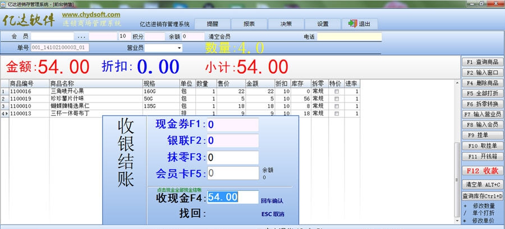Click the red F12 收款 button
505x229 pixels.
(x=483, y=171)
